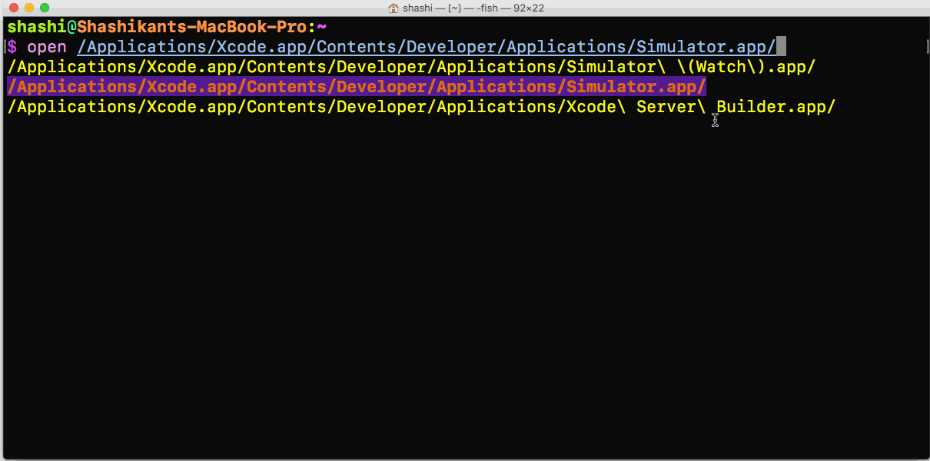Select the highlighted 'Simulator.app/' completion

[357, 86]
